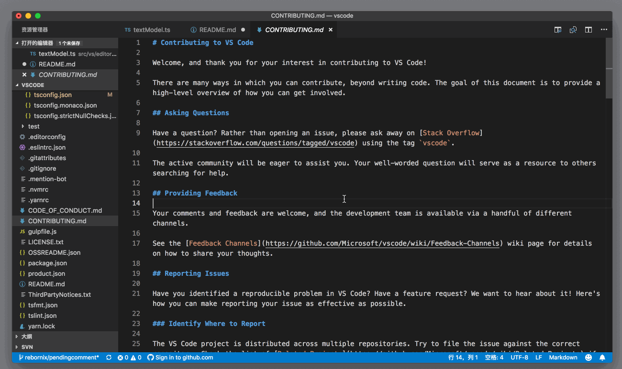The width and height of the screenshot is (622, 369).
Task: Change the Markdown language mode in status bar
Action: pyautogui.click(x=563, y=358)
